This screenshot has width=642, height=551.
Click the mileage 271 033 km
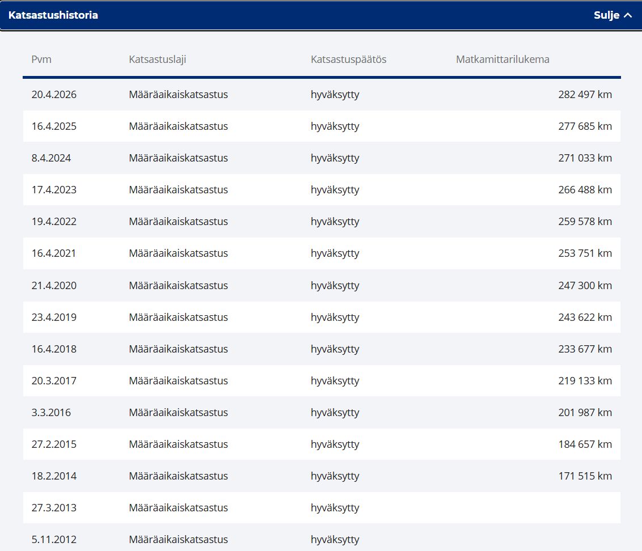[x=585, y=158]
